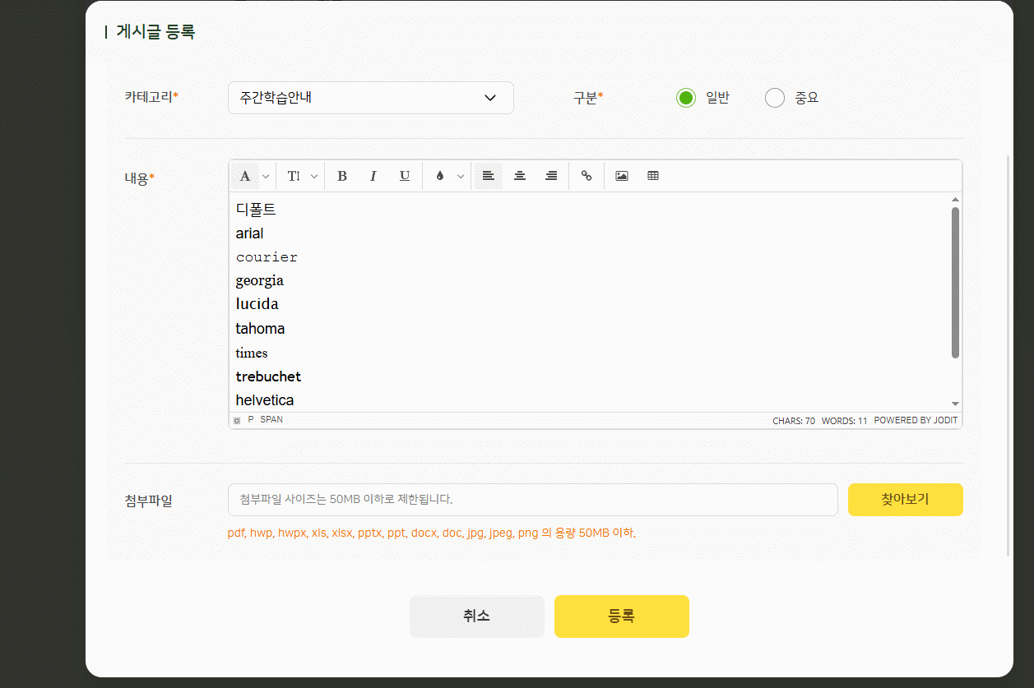Viewport: 1034px width, 688px height.
Task: Click the 찾아보기 browse button
Action: click(x=905, y=500)
